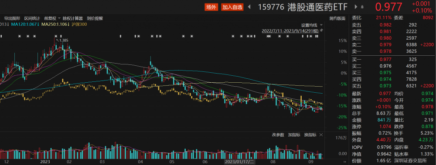Click the 委差 8092 value
Image resolution: width=436 pixels, height=165 pixels.
pyautogui.click(x=428, y=18)
